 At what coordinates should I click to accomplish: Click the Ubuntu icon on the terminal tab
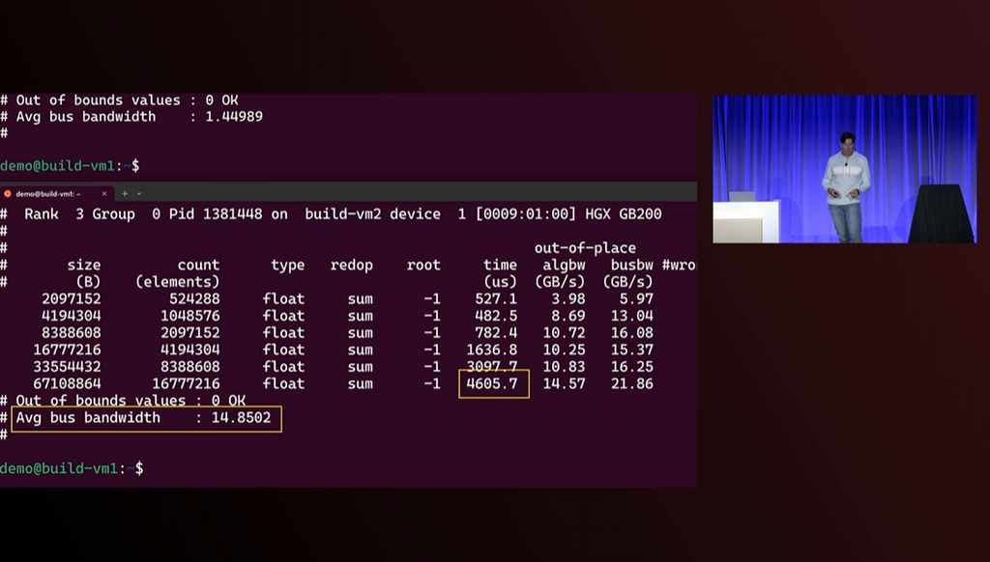point(8,194)
